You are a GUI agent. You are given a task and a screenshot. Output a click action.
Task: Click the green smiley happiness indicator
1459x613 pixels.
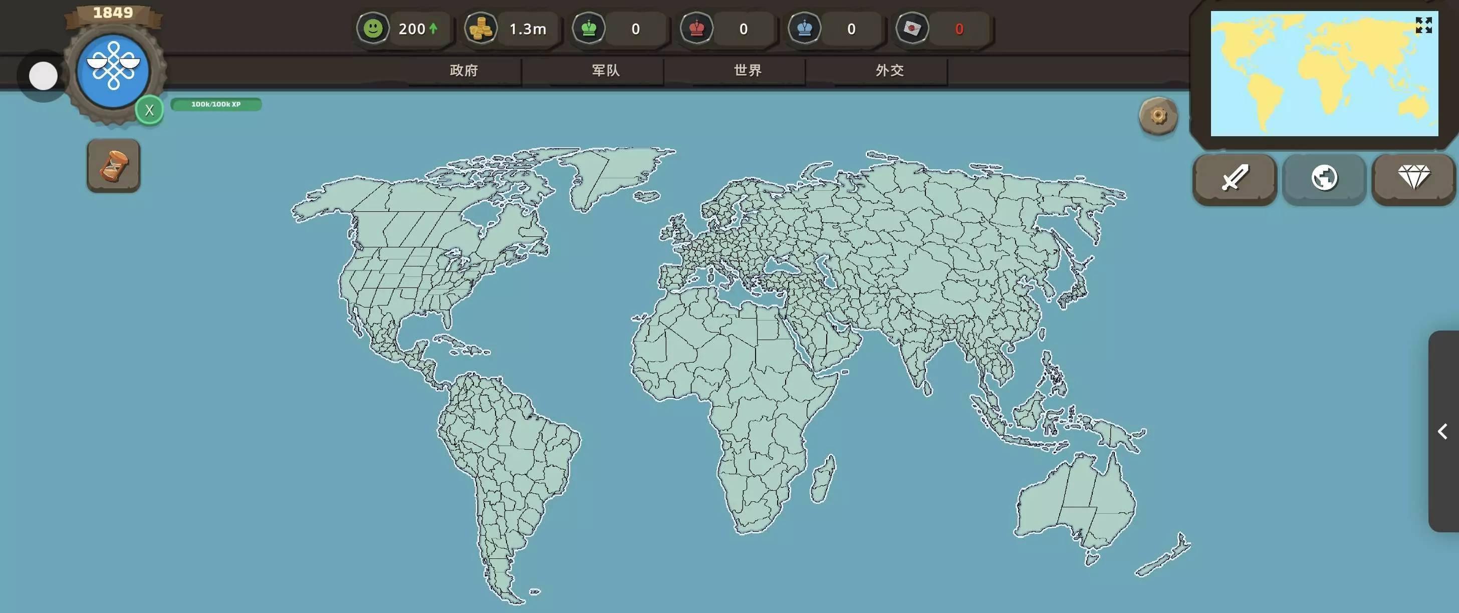coord(373,29)
